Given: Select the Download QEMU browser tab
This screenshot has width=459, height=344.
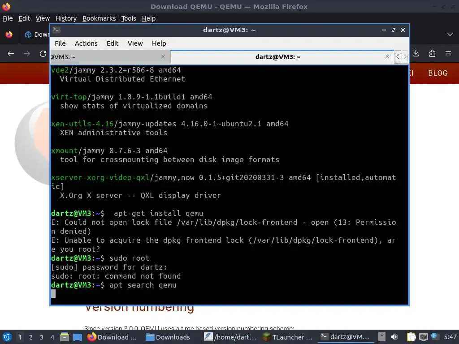Looking at the screenshot, I should click(37, 34).
